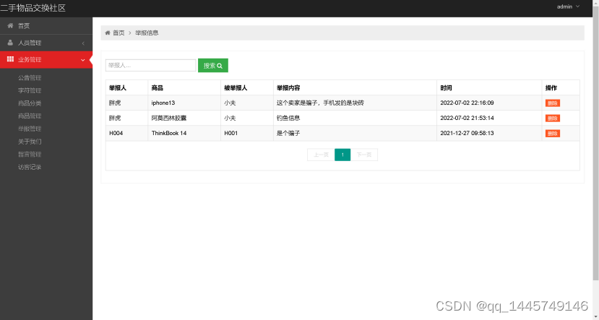This screenshot has width=599, height=320.
Task: Open the 举报管理 menu item
Action: (30, 129)
